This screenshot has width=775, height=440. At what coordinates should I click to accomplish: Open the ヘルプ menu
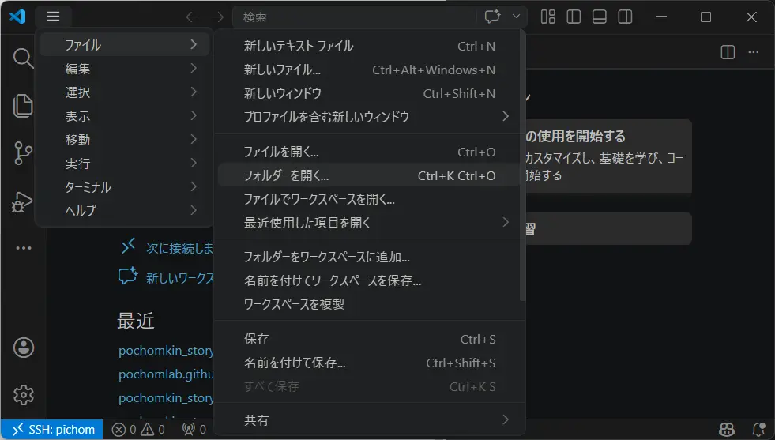point(124,211)
